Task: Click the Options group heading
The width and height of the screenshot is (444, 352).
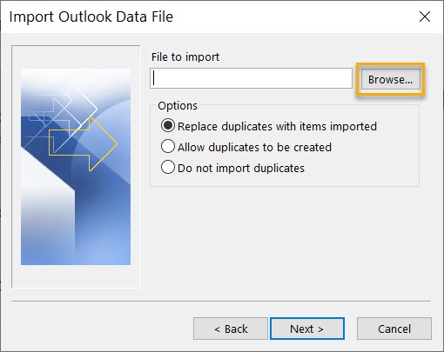Action: 178,106
